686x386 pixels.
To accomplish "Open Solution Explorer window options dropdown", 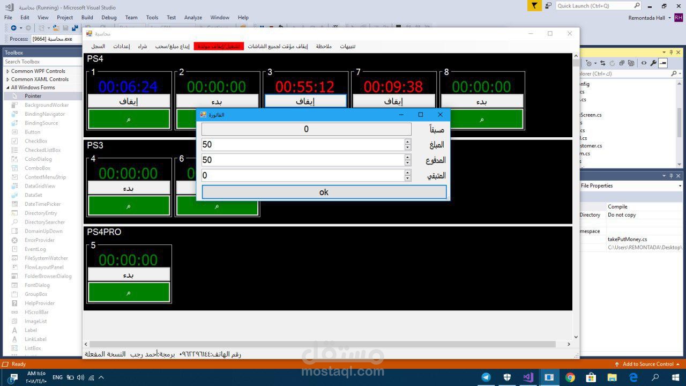I will [x=663, y=53].
